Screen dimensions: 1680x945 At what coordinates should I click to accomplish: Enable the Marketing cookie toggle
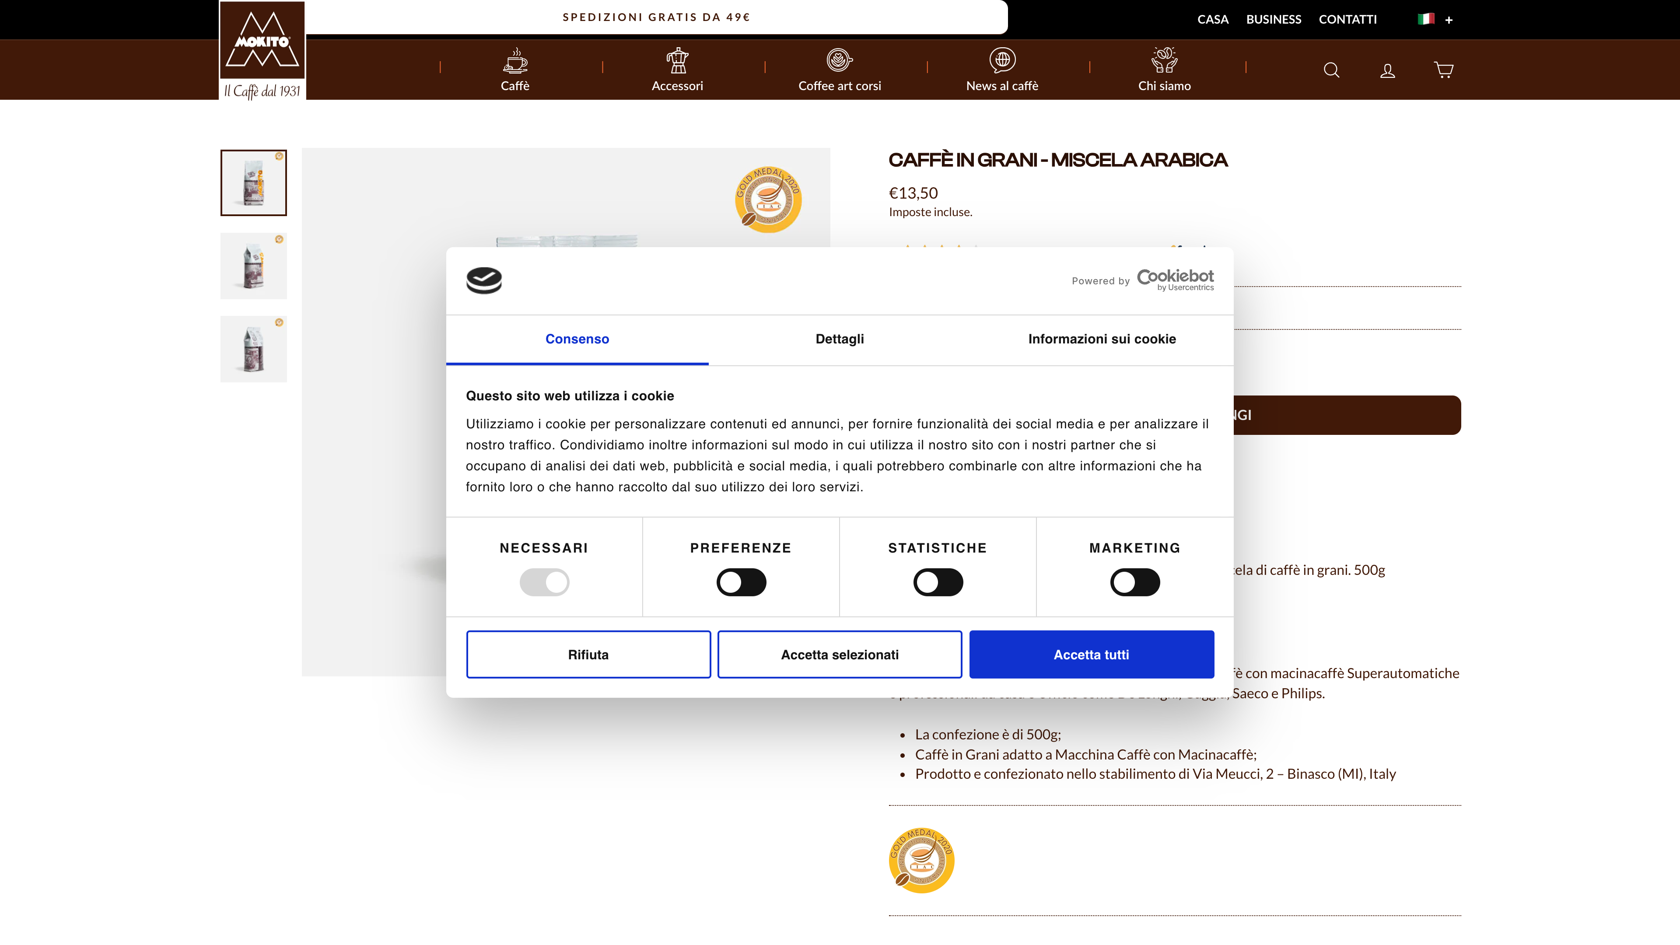point(1135,582)
